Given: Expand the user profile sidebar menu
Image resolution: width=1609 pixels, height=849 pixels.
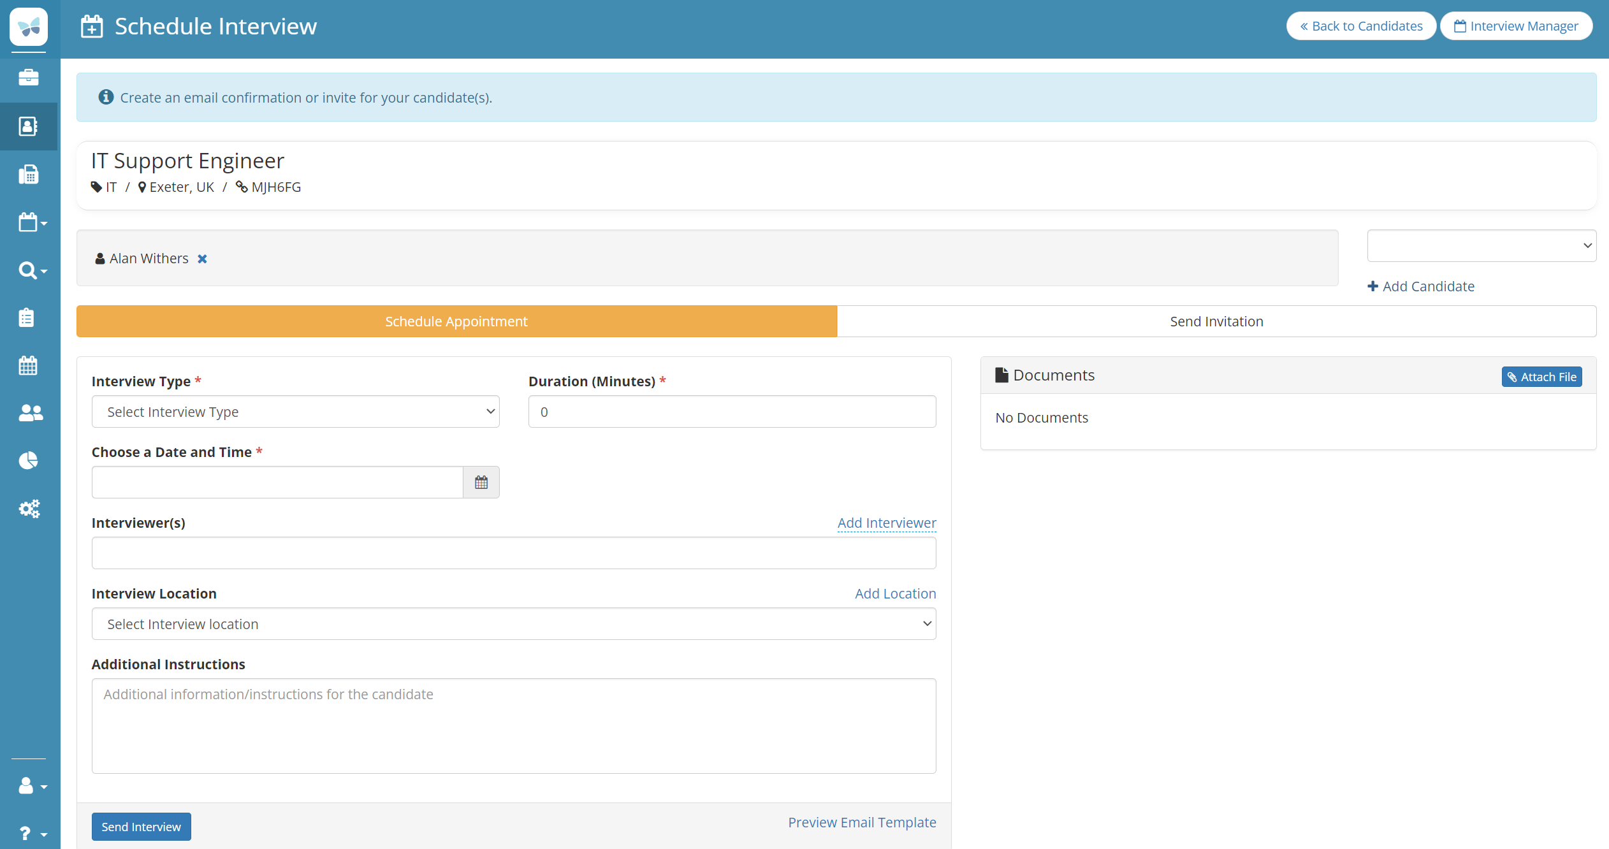Looking at the screenshot, I should [x=32, y=786].
